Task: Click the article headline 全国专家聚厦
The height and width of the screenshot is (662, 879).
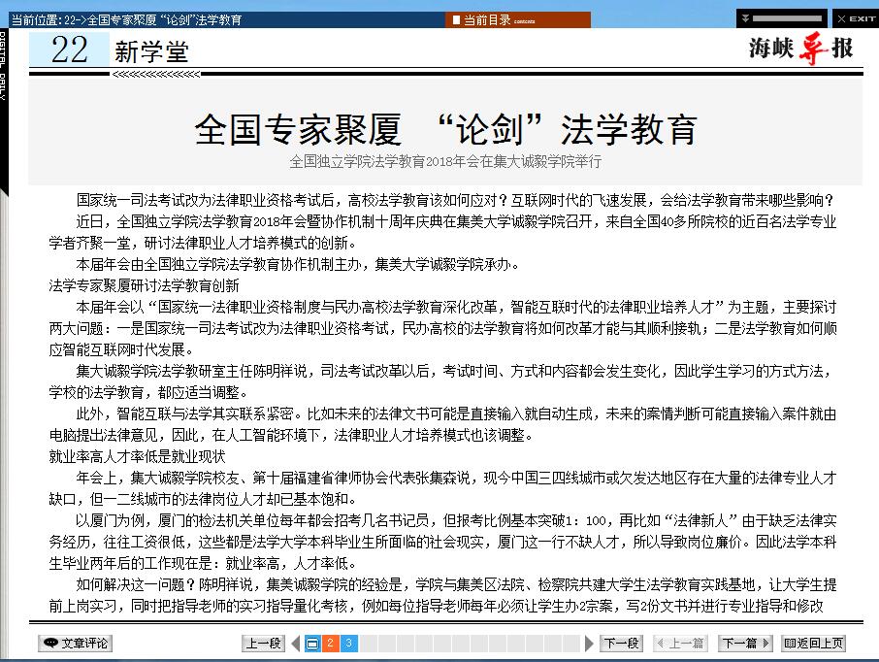Action: pyautogui.click(x=445, y=128)
